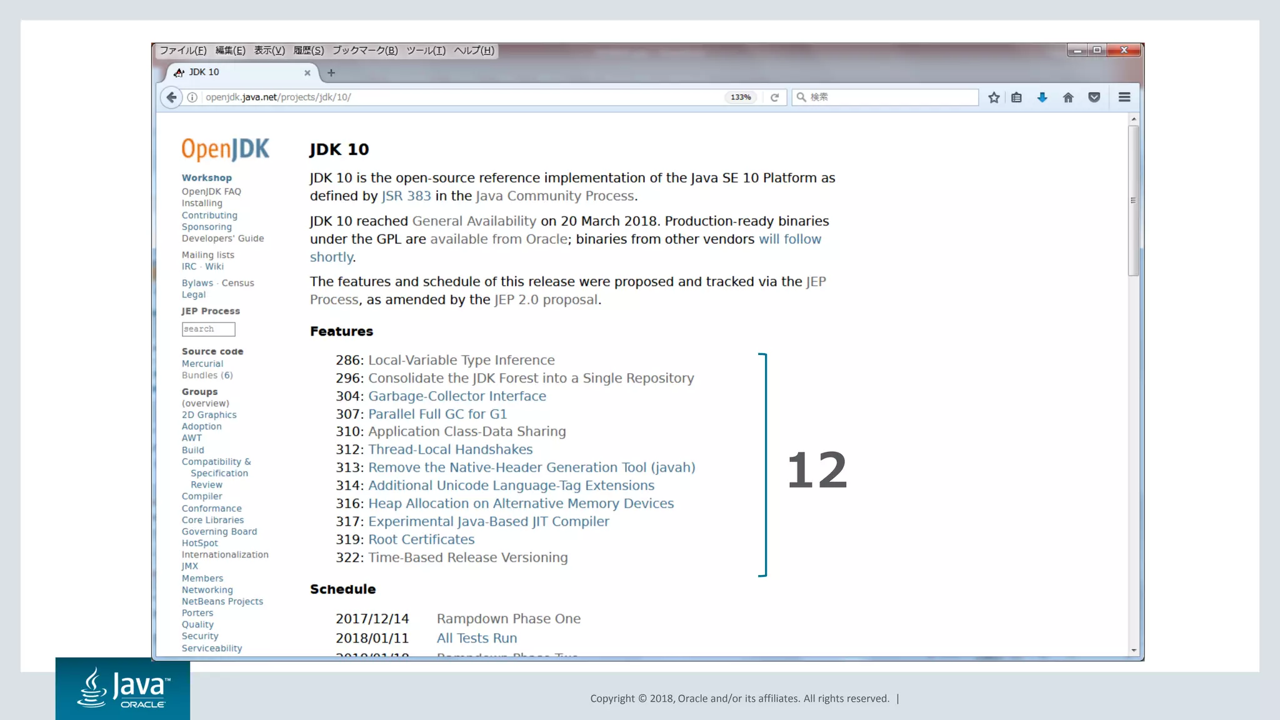Screen dimensions: 1280x720
Task: Save page to Pocket icon
Action: (1094, 97)
